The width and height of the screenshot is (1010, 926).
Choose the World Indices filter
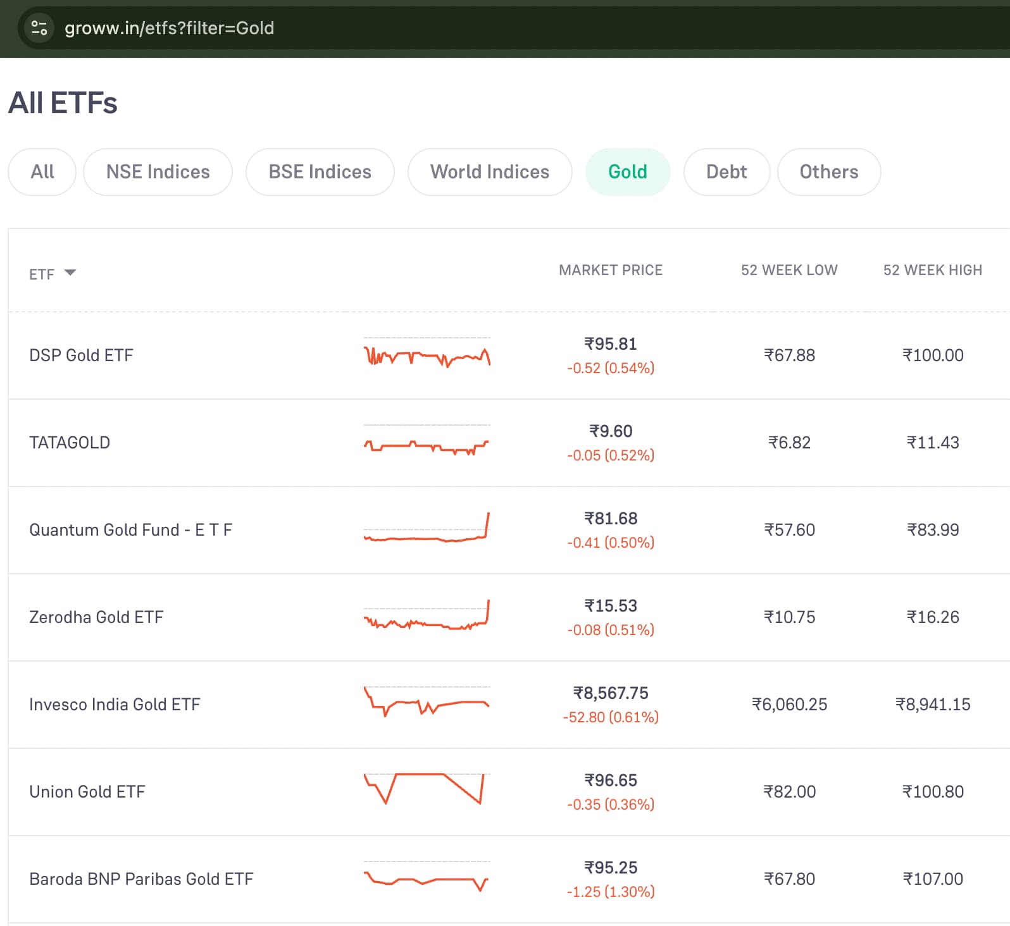[490, 172]
